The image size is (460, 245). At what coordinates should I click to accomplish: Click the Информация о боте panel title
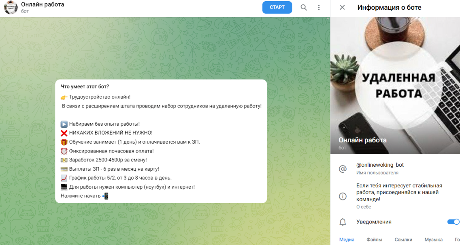[389, 8]
